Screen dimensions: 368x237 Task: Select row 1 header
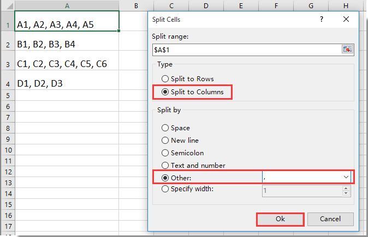[x=8, y=21]
